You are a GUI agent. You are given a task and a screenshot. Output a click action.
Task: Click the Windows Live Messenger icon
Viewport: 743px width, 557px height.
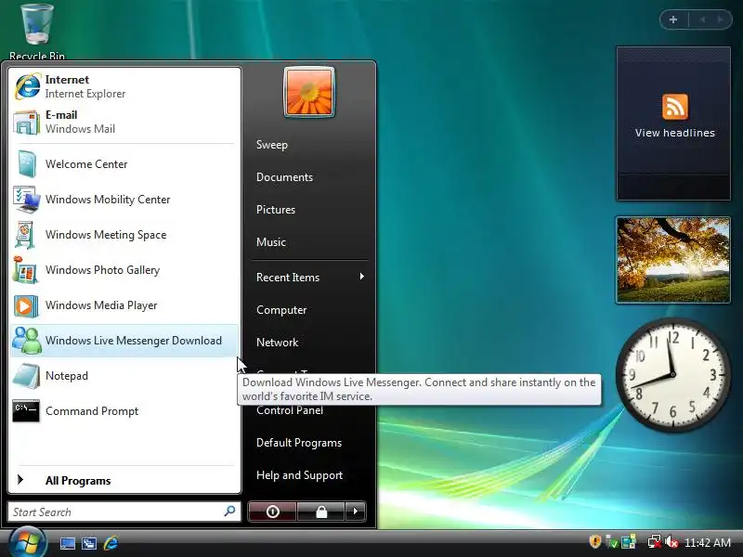point(27,341)
